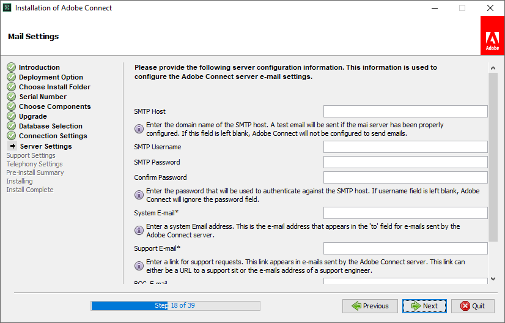The height and width of the screenshot is (323, 505).
Task: Click the Serial Number step label
Action: point(43,97)
